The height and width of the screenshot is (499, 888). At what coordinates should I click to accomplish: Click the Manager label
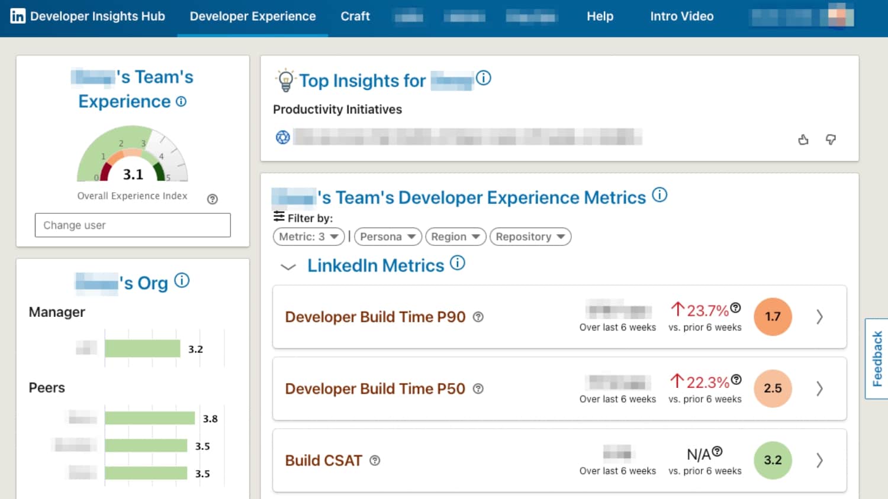point(57,312)
